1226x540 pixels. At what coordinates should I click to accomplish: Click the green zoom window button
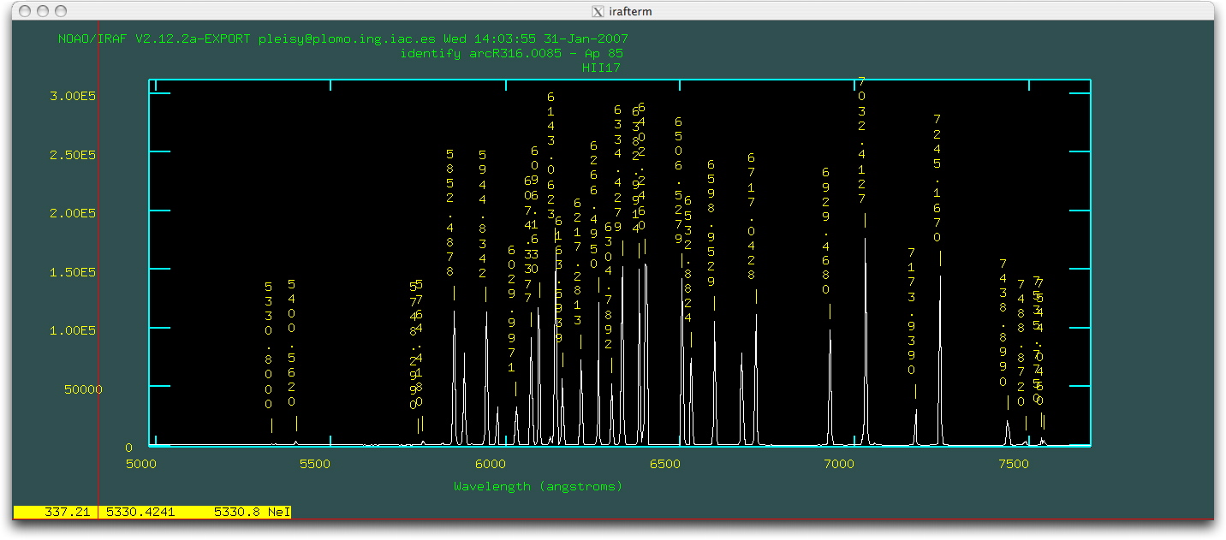(x=61, y=11)
